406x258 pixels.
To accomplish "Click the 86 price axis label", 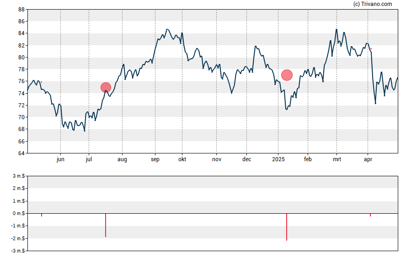I will (21, 21).
